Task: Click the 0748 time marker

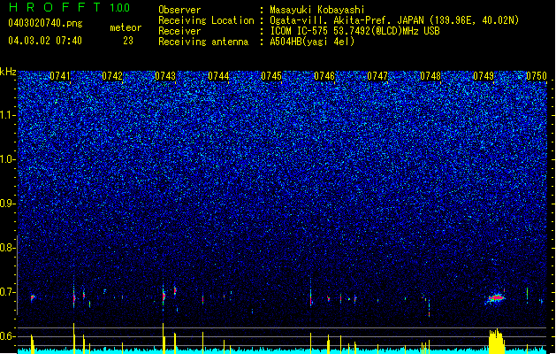Action: click(430, 76)
